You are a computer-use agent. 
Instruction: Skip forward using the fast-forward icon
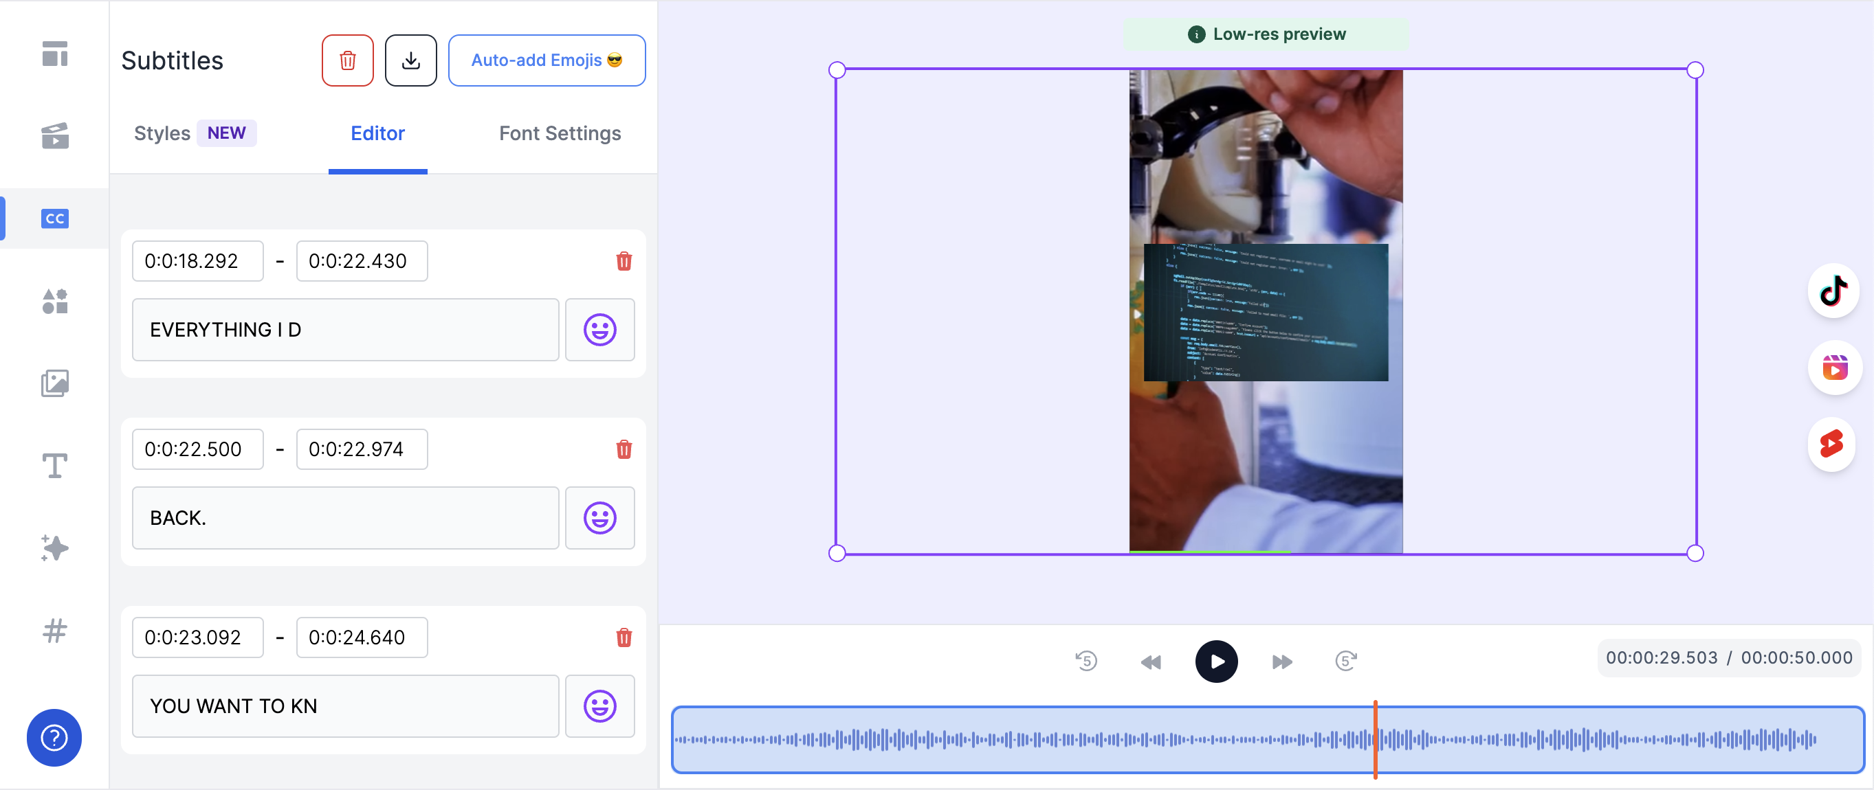[1282, 662]
